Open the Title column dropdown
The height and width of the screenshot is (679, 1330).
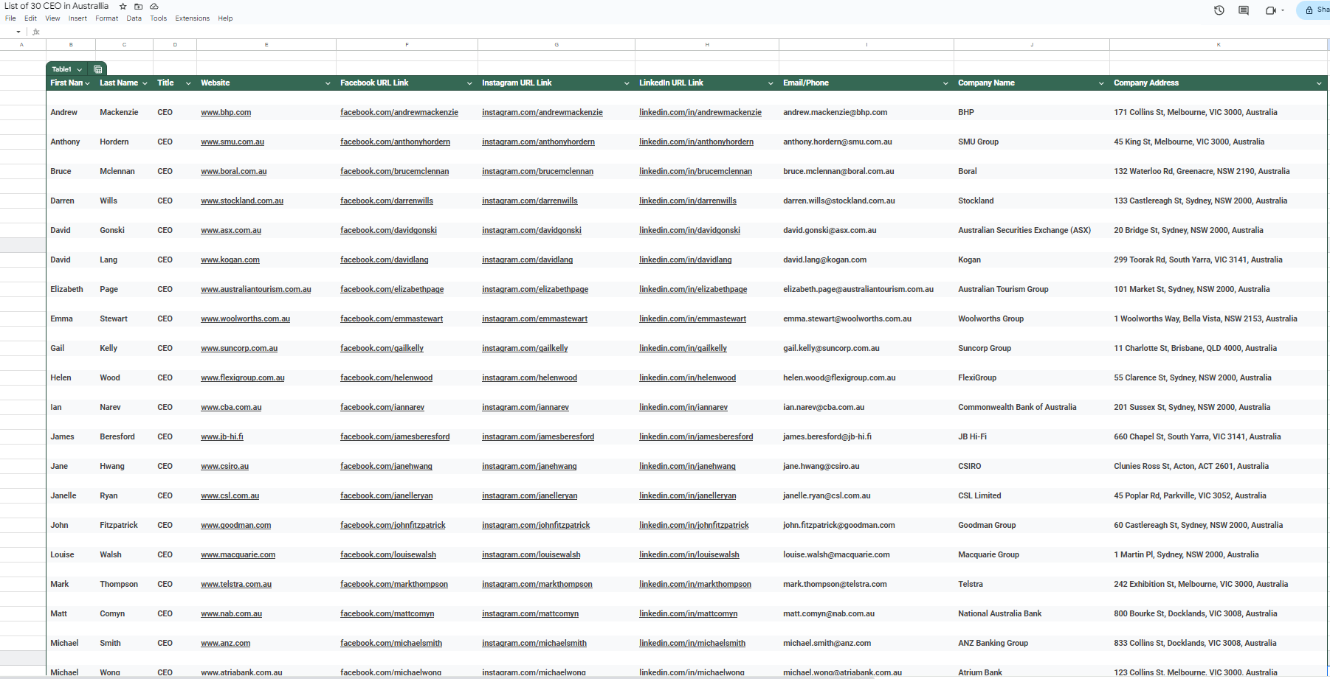click(188, 83)
